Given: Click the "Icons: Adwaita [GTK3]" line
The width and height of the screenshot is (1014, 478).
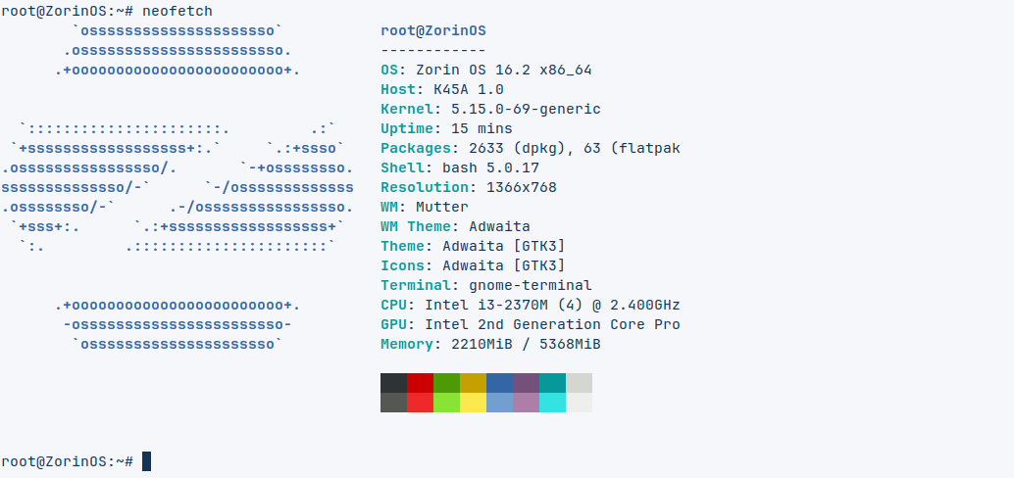Looking at the screenshot, I should pyautogui.click(x=474, y=265).
